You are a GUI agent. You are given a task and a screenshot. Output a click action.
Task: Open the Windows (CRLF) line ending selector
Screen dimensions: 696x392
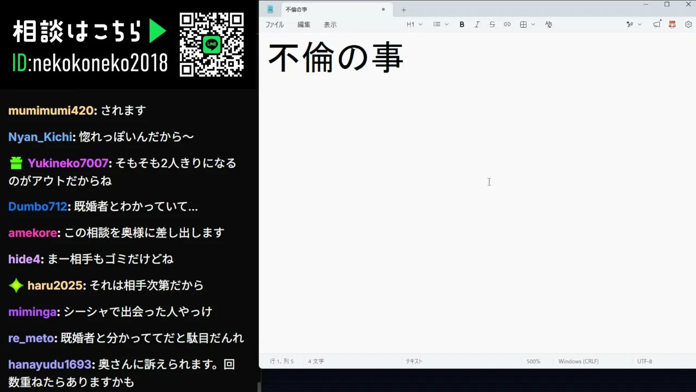(579, 362)
